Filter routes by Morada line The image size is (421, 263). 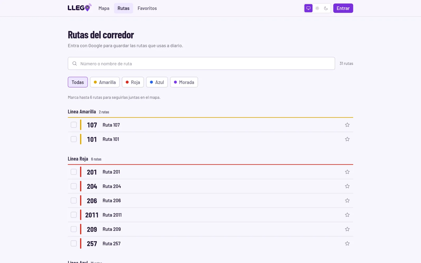point(184,82)
